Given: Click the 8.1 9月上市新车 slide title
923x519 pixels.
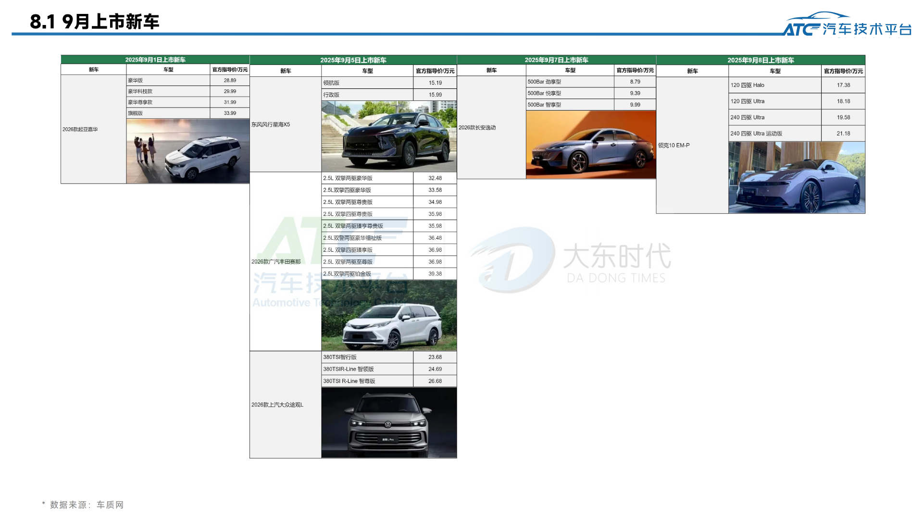Looking at the screenshot, I should (x=94, y=21).
